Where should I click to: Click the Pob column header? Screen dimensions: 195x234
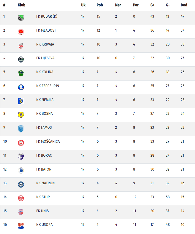point(100,5)
